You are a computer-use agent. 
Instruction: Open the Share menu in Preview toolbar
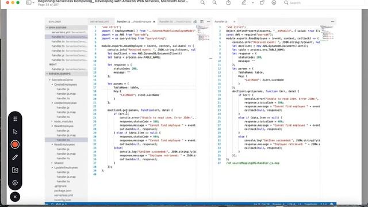tap(228, 2)
